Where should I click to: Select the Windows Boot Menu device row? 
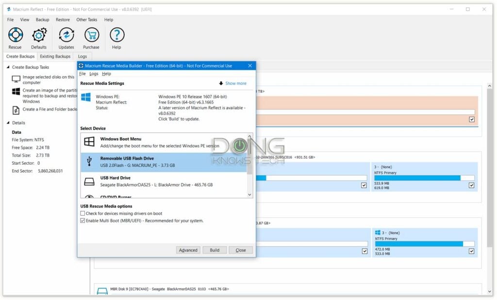point(164,142)
